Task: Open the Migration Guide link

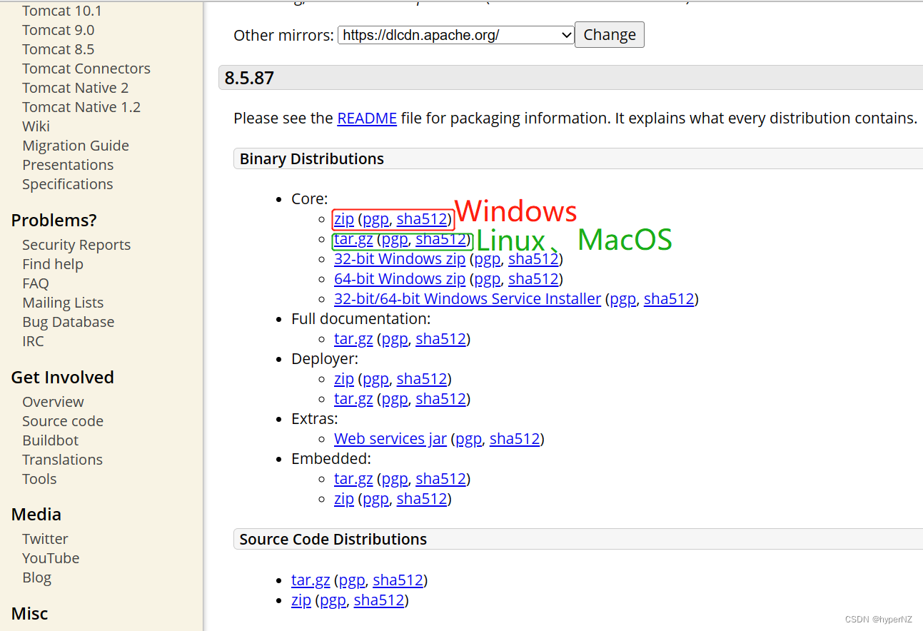Action: pyautogui.click(x=76, y=146)
